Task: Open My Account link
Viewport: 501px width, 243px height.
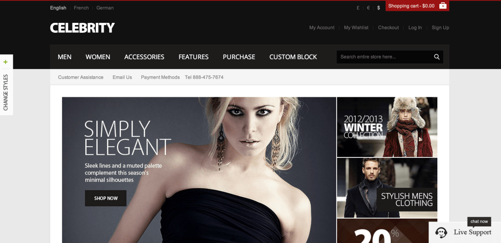Action: tap(322, 28)
